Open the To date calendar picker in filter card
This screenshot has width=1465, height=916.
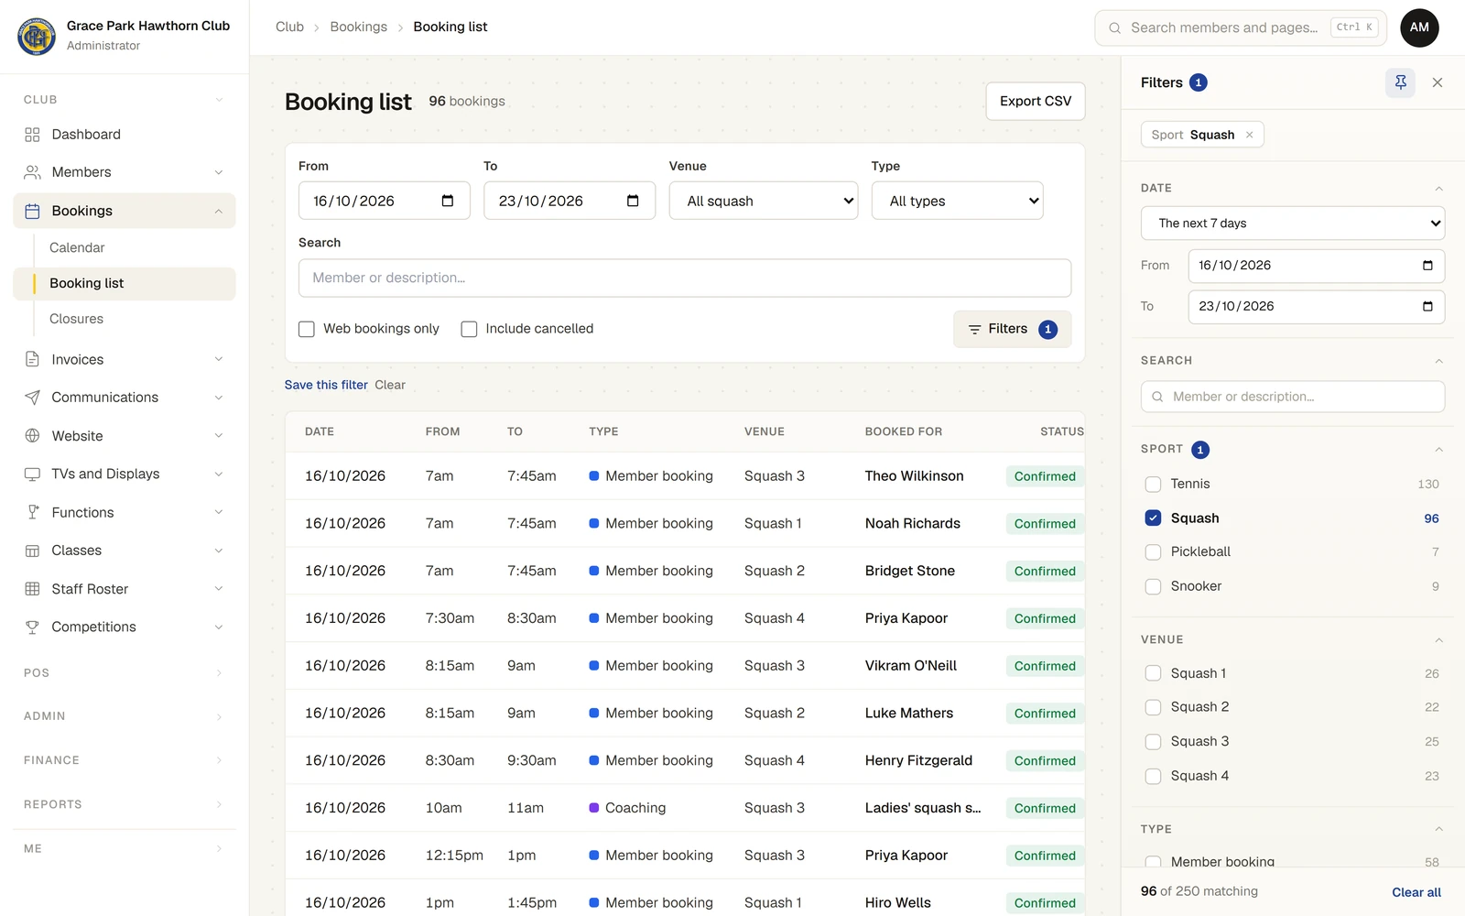[x=633, y=201]
